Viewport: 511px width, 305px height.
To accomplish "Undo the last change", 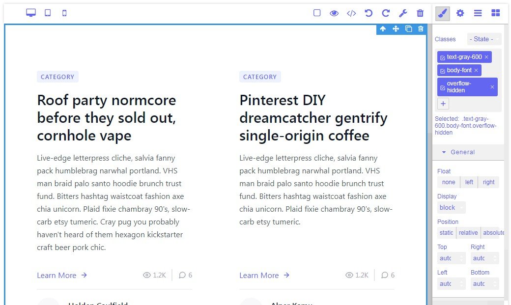I will [369, 13].
